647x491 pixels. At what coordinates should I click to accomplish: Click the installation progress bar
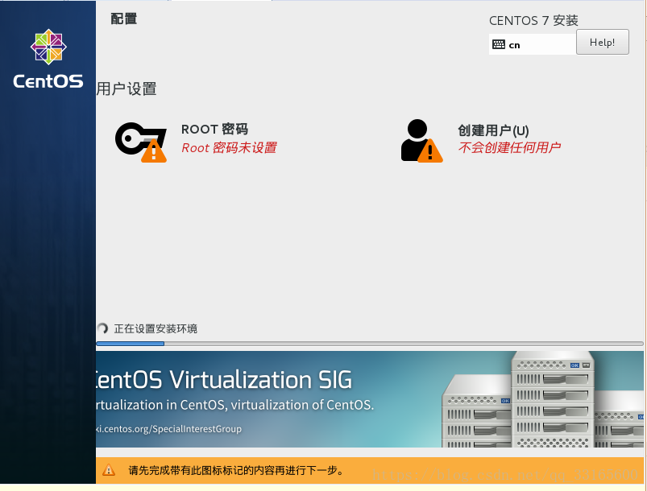370,344
